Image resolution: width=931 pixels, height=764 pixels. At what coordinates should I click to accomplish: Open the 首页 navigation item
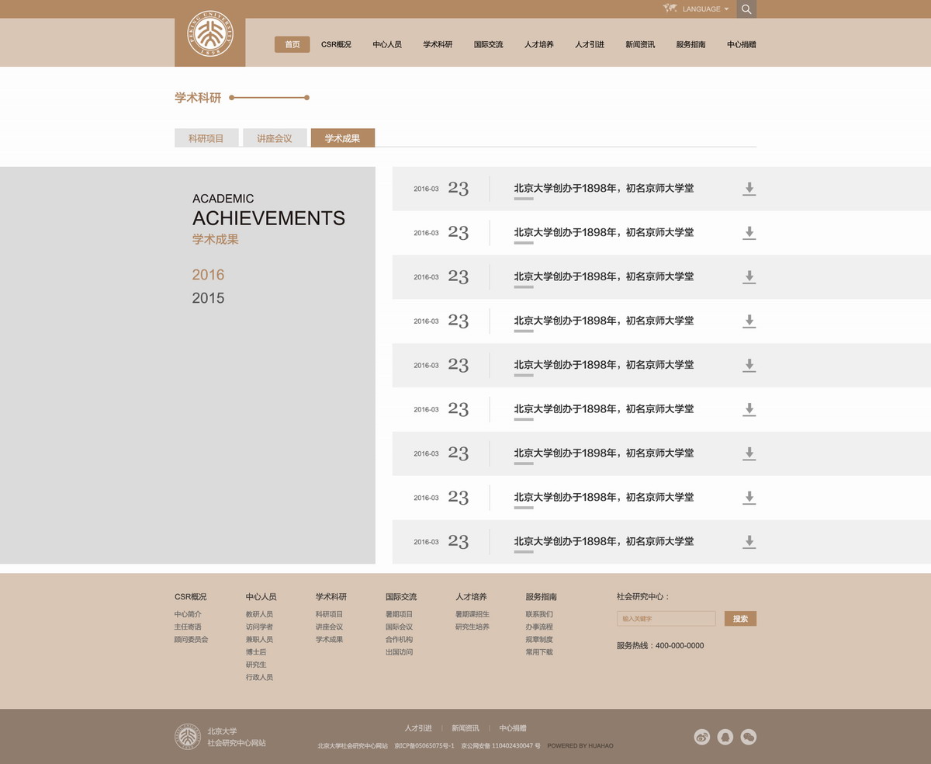(292, 44)
